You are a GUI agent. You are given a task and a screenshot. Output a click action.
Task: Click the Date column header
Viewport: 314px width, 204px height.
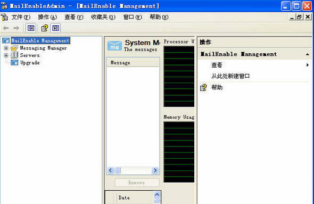tap(135, 198)
